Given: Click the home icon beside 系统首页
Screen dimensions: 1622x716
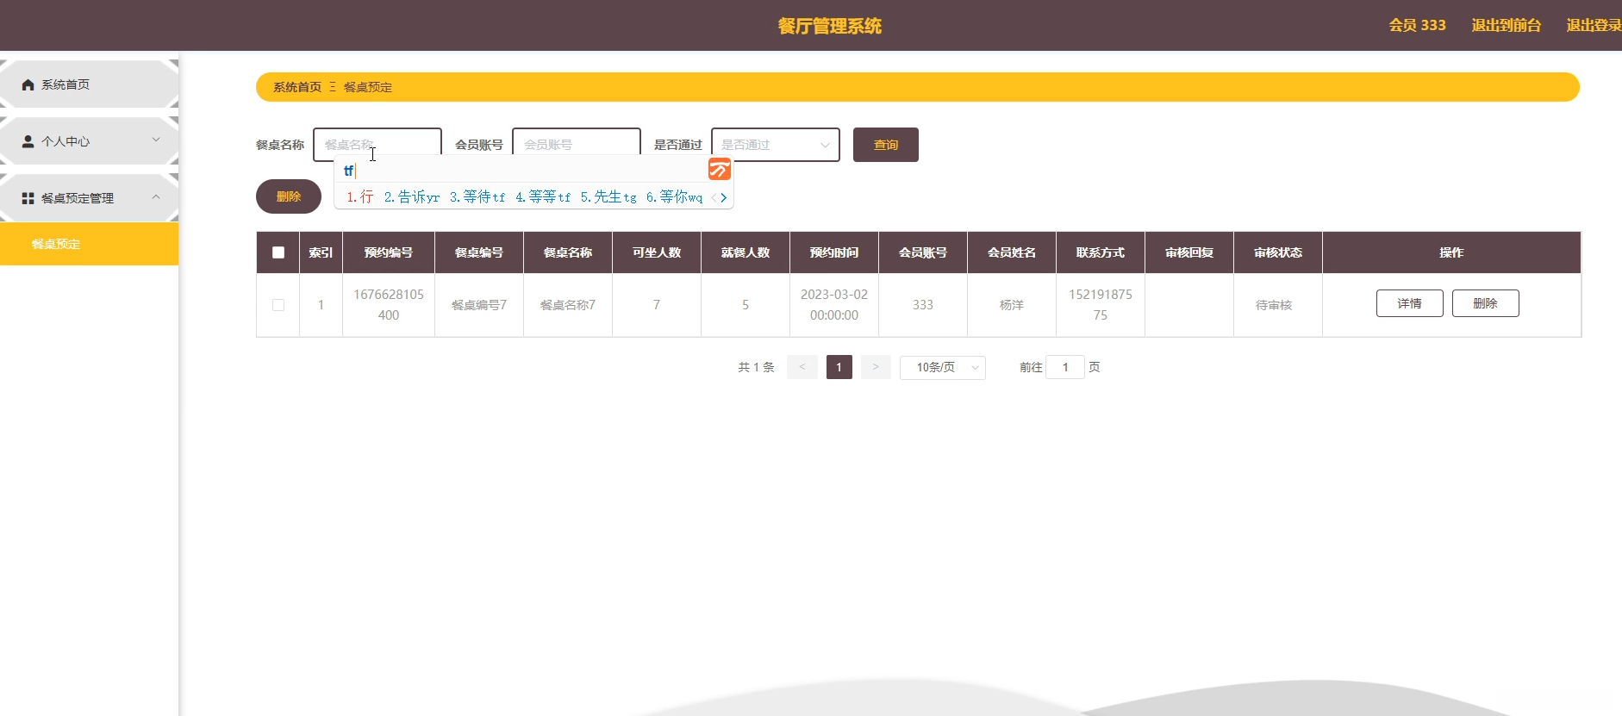Looking at the screenshot, I should [28, 84].
